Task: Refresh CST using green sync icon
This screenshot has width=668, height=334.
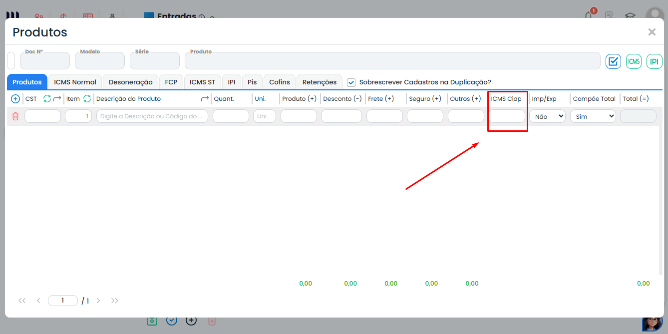Action: tap(47, 99)
